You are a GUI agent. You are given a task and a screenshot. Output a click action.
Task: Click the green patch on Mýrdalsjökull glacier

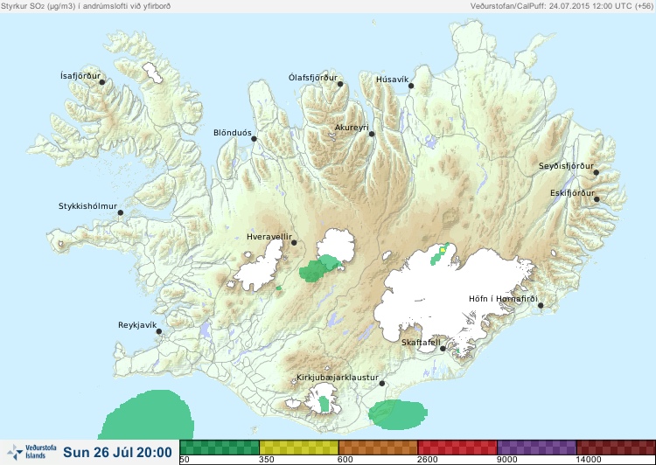(x=324, y=405)
